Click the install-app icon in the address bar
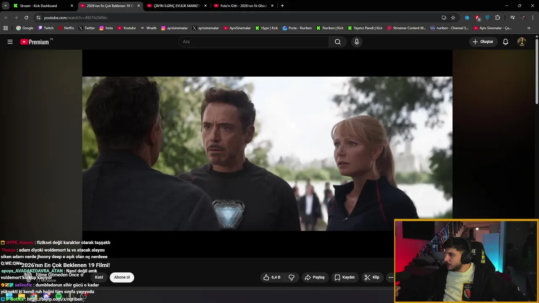Screen dimensions: 539x303 click(x=444, y=18)
